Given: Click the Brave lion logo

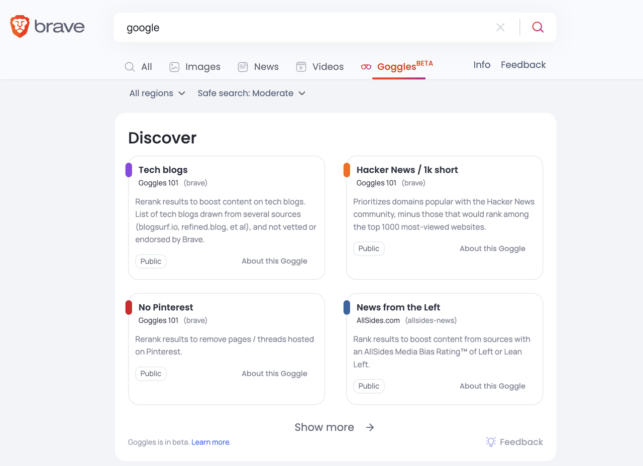Looking at the screenshot, I should (x=20, y=27).
